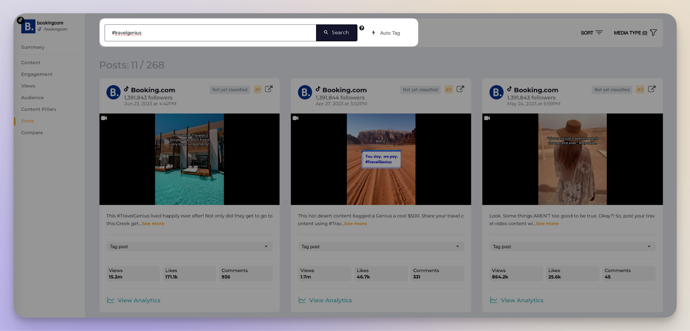690x331 pixels.
Task: Click the Comments 331 stat box
Action: point(437,274)
